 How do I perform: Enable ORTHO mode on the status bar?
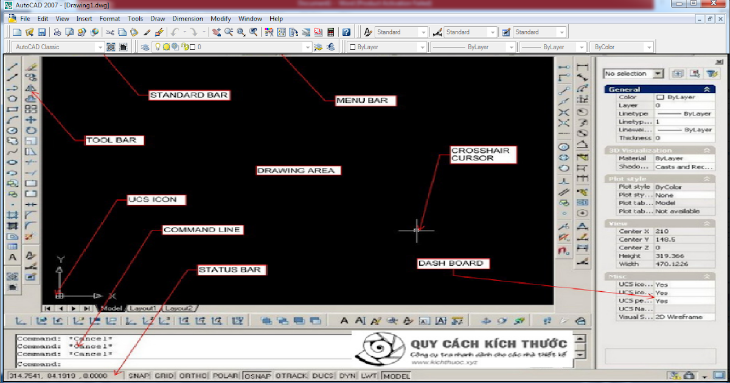click(x=193, y=376)
